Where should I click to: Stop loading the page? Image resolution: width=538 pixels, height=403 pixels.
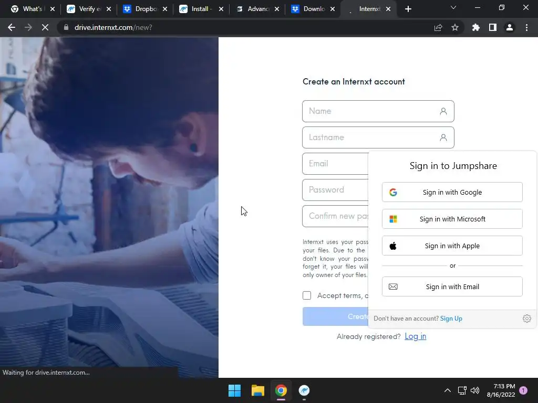click(45, 27)
